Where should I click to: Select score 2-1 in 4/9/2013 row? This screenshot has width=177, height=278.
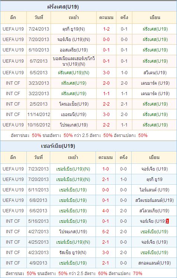point(106,263)
